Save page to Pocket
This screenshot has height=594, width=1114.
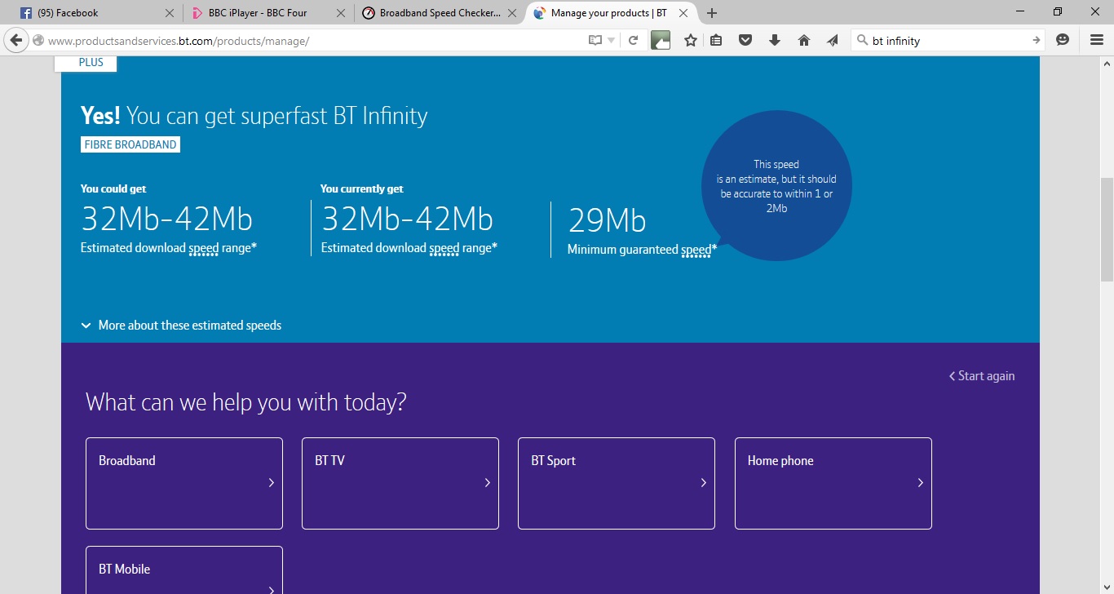pos(745,39)
